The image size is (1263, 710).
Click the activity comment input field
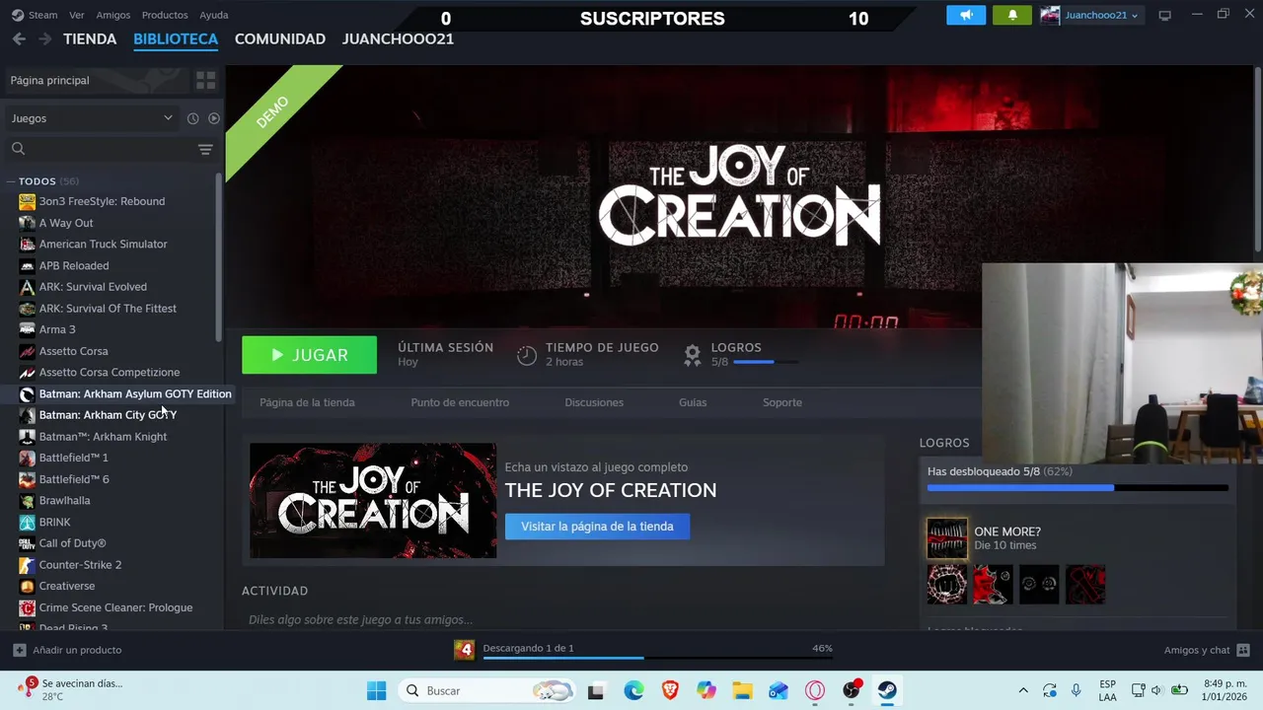pos(562,619)
